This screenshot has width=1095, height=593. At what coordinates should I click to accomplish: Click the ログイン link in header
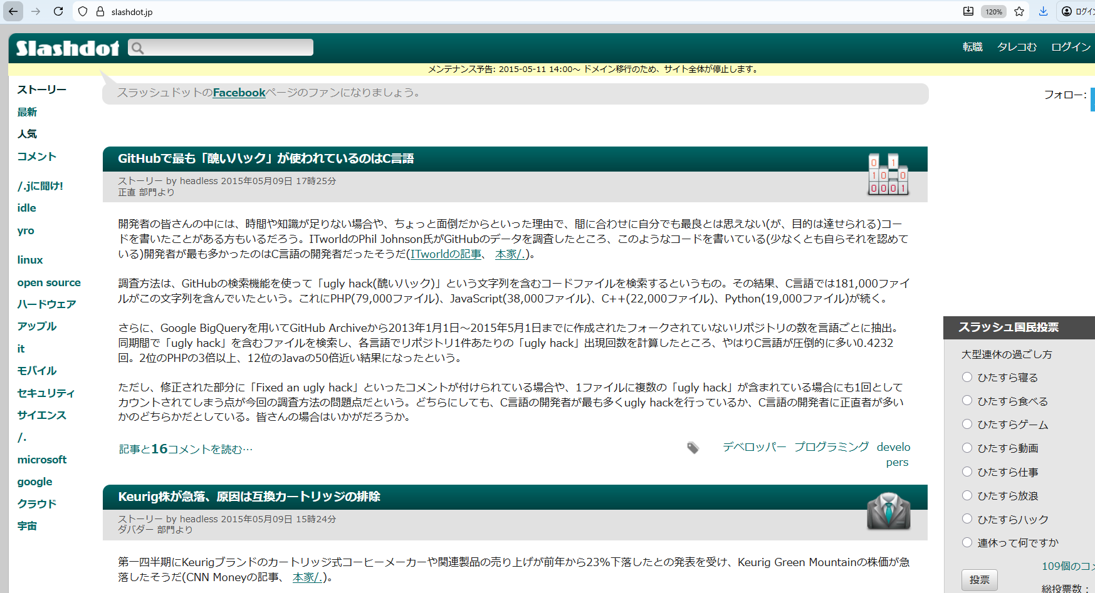pos(1071,47)
